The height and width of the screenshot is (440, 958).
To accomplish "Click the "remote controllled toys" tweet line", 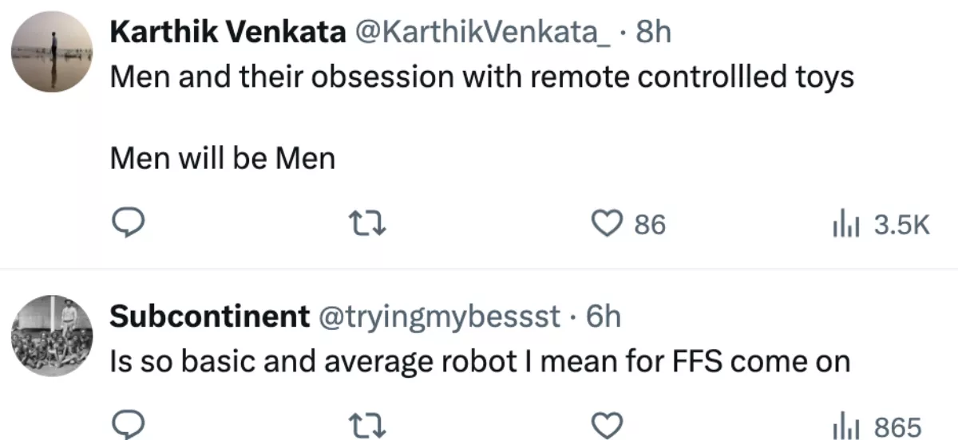I will pyautogui.click(x=481, y=77).
